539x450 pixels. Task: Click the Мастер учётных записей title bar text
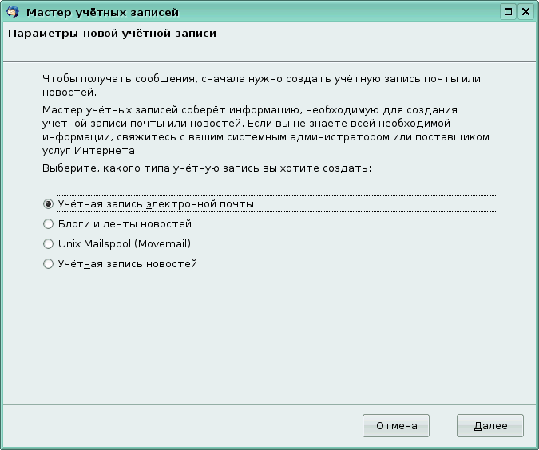102,12
